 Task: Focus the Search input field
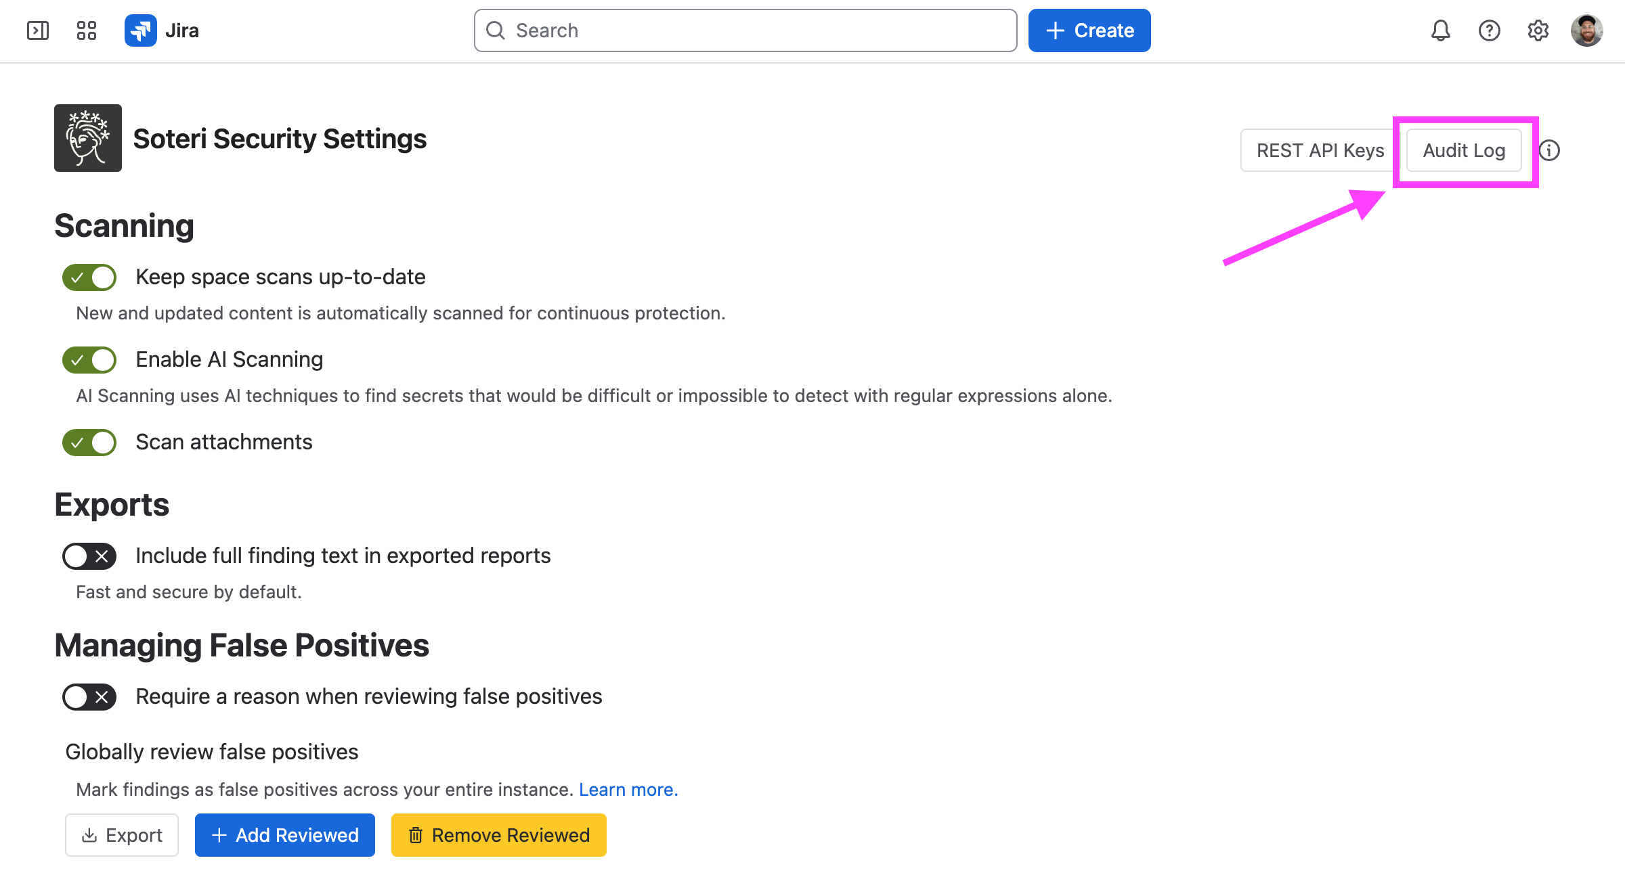click(x=745, y=30)
